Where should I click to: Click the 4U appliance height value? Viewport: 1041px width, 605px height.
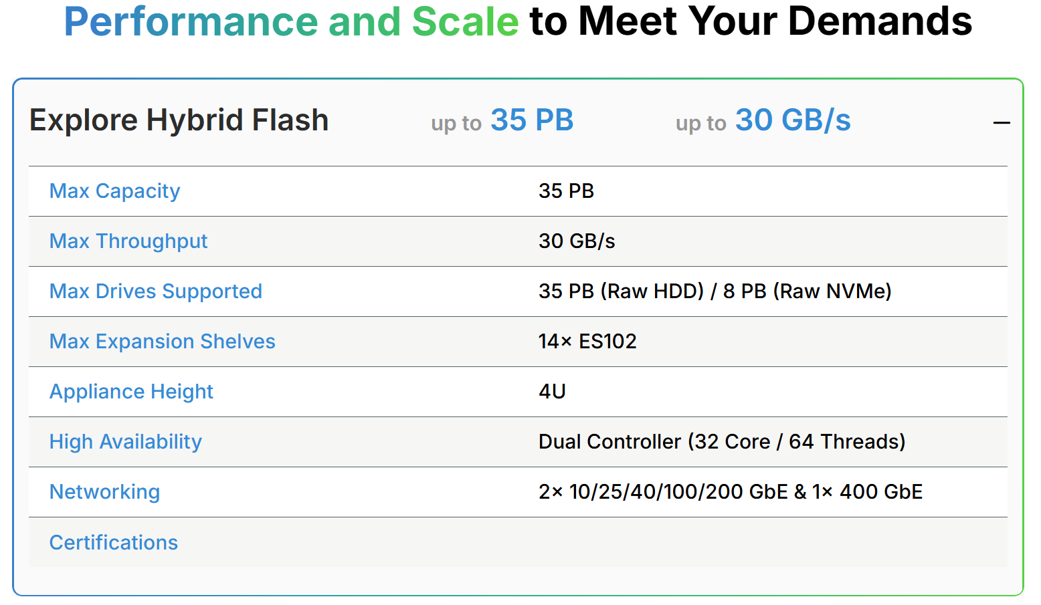click(x=552, y=392)
